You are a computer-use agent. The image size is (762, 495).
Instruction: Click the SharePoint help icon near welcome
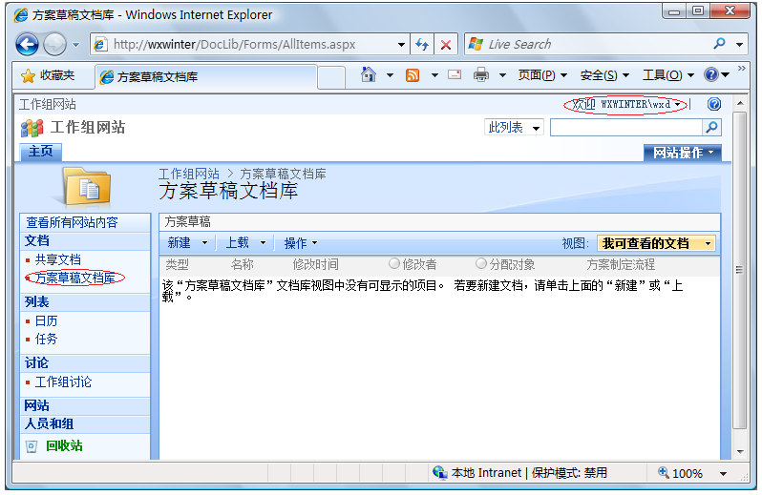tap(714, 104)
